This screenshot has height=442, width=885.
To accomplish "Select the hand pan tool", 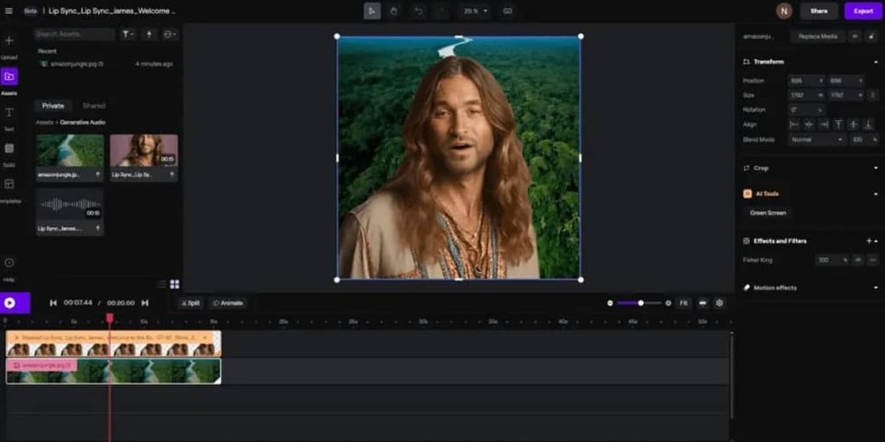I will [394, 11].
